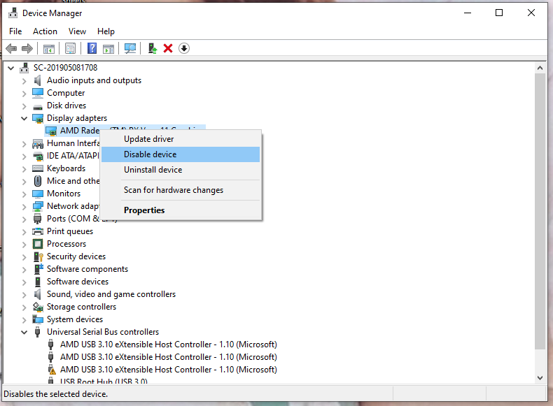Expand Audio inputs and outputs

(24, 80)
